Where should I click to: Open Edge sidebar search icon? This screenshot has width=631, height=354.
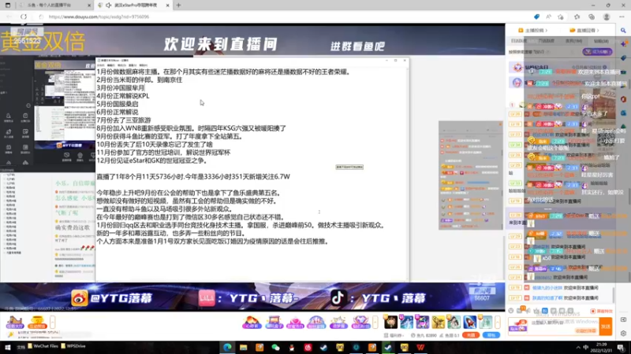click(623, 31)
